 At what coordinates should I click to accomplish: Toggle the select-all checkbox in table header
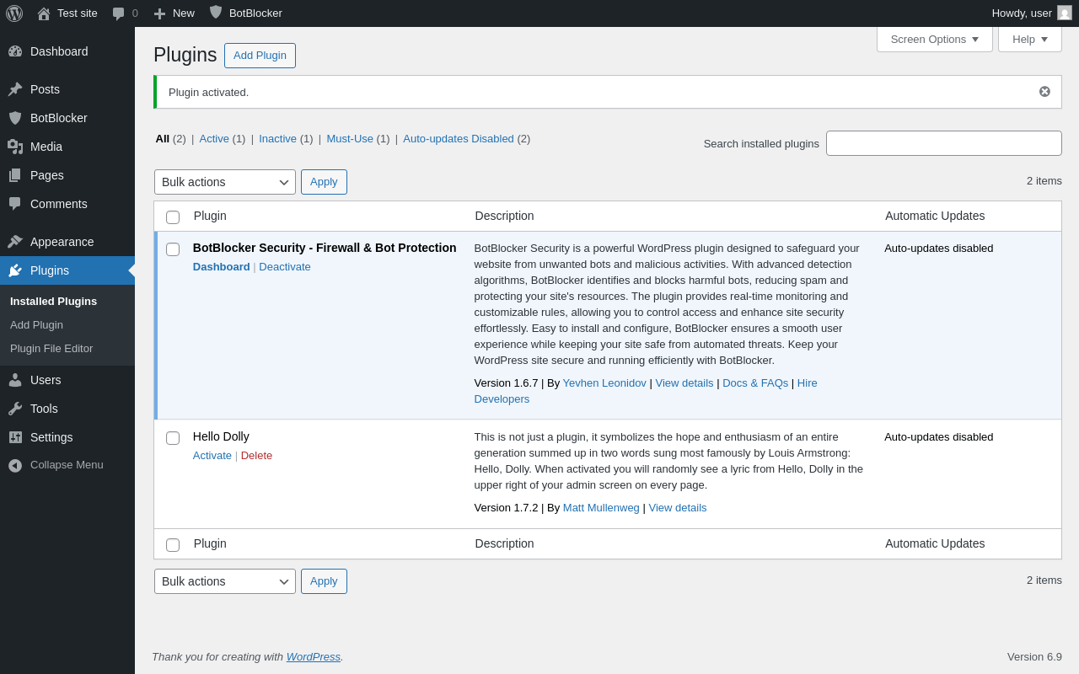[173, 217]
